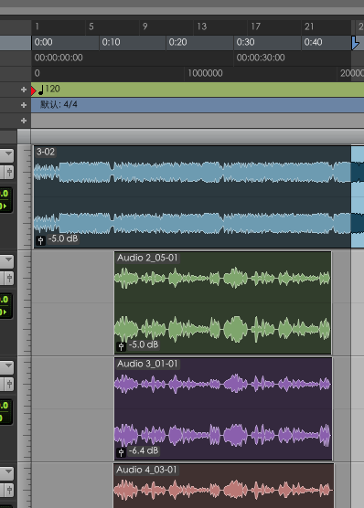Click bar 5 in the bars ruler
Viewport: 364px width, 508px height.
point(91,26)
